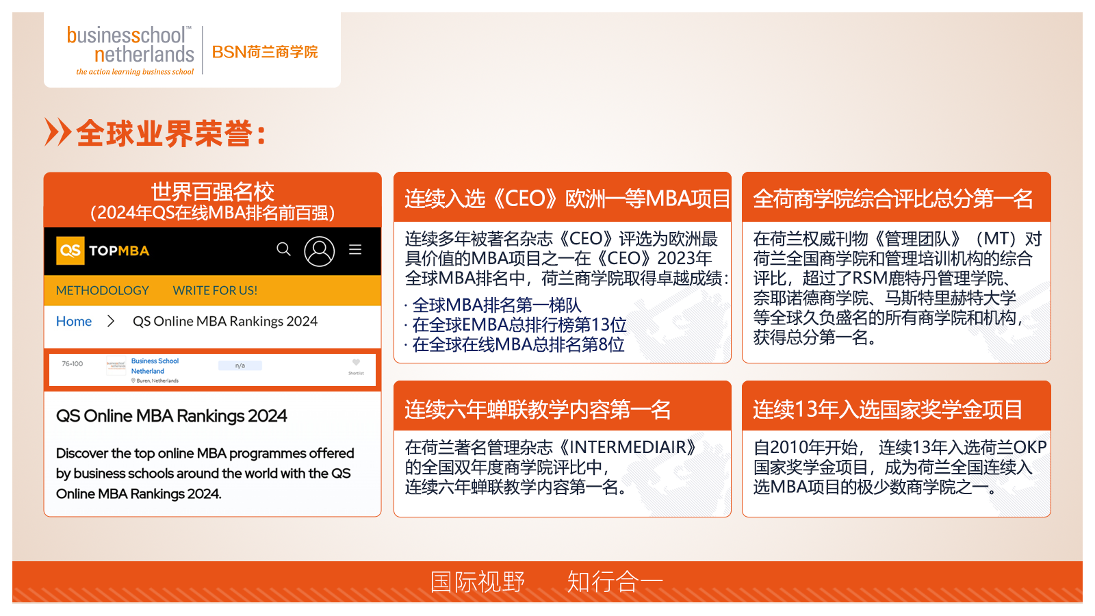Click the QS TopMBA logo
The height and width of the screenshot is (616, 1095).
(x=103, y=251)
